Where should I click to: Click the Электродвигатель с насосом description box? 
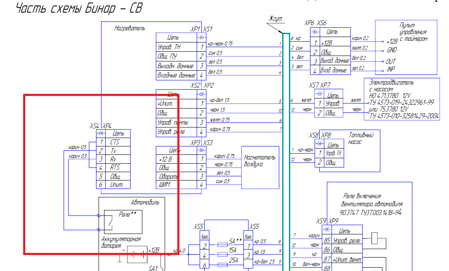(x=402, y=99)
